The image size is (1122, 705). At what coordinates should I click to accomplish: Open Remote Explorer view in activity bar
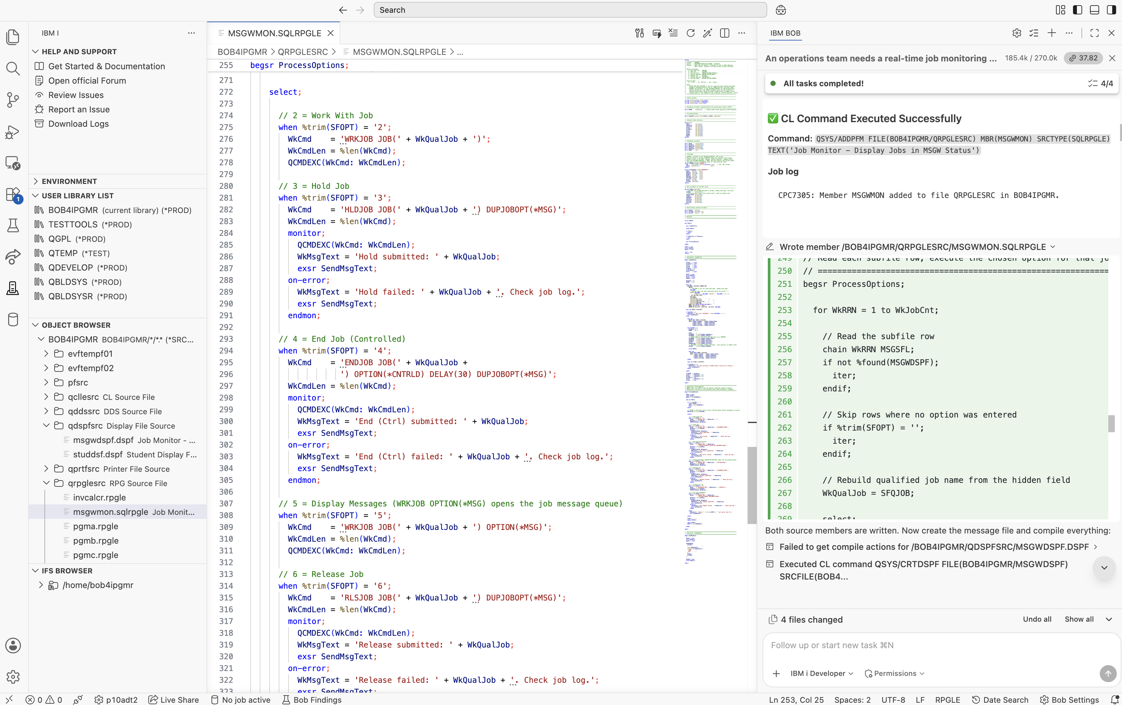[x=13, y=163]
